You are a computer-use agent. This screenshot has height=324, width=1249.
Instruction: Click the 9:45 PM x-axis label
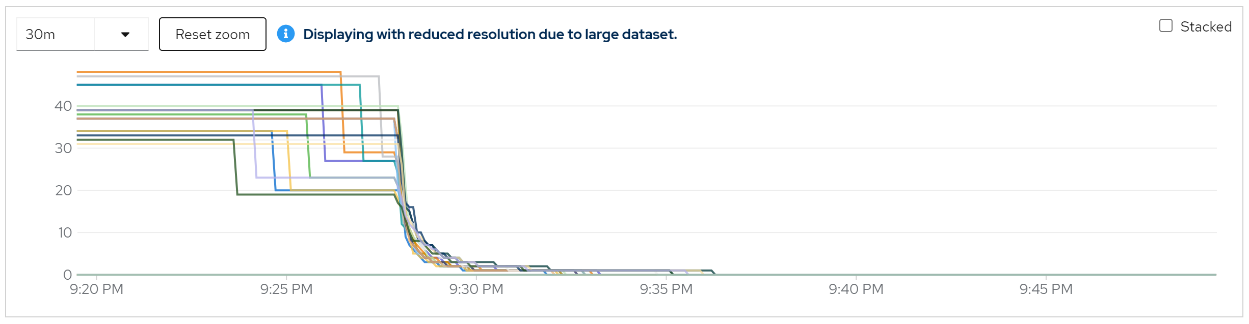tap(1046, 289)
